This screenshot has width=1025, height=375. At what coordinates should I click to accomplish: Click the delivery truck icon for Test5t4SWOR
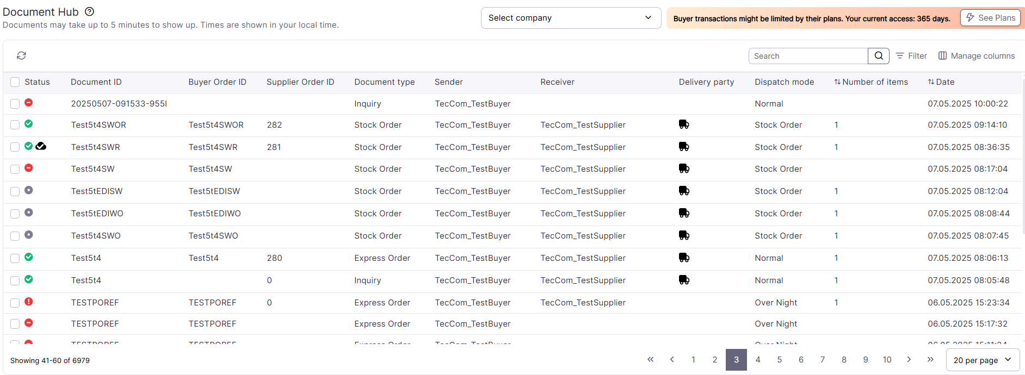tap(684, 124)
